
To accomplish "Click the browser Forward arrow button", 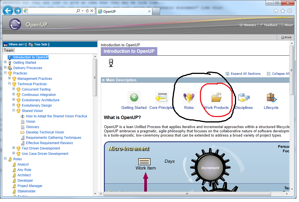I will tap(18, 11).
